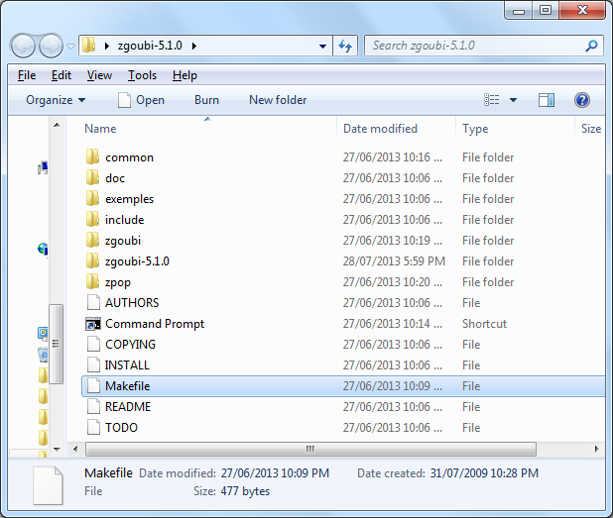
Task: Click the navigation pane vertical scrollbar thumb
Action: tap(57, 344)
